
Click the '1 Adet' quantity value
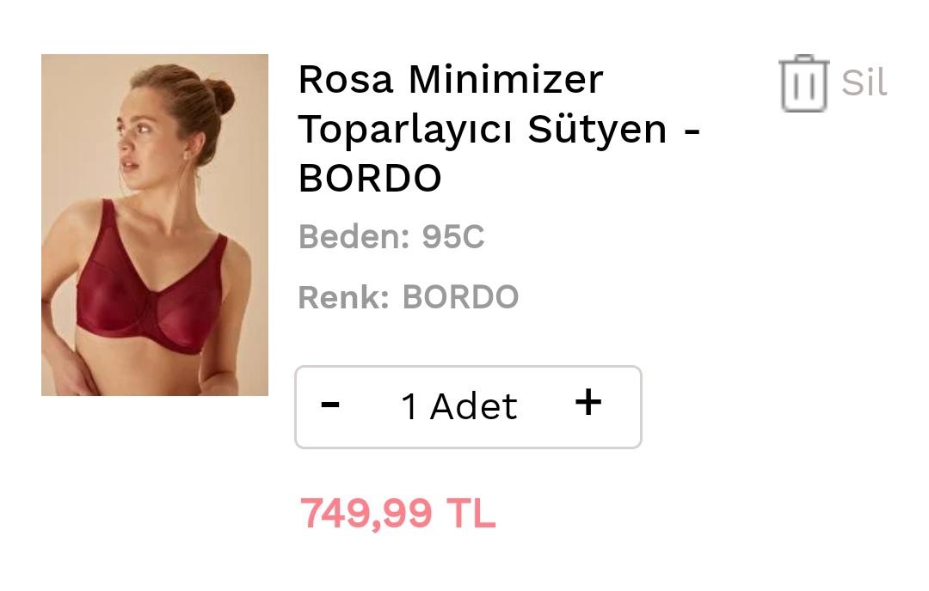pyautogui.click(x=459, y=407)
